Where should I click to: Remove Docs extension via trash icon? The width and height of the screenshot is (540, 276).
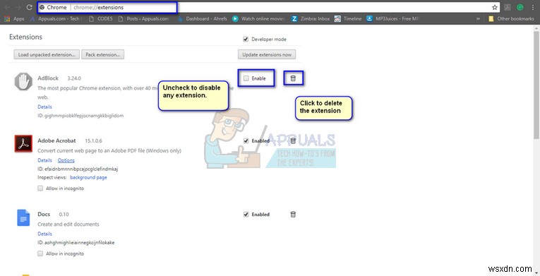pyautogui.click(x=293, y=215)
